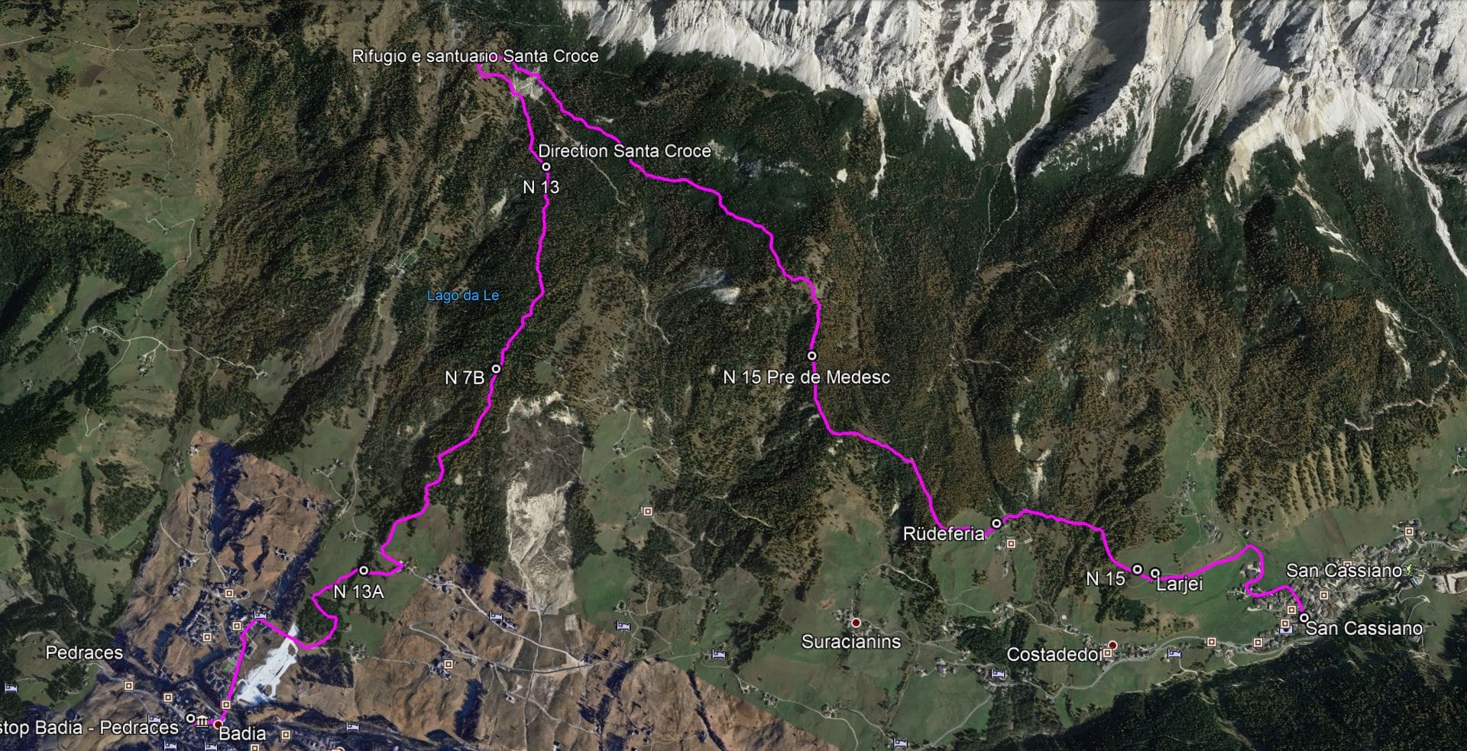Select the Larjei waypoint marker
The width and height of the screenshot is (1467, 751).
1155,572
